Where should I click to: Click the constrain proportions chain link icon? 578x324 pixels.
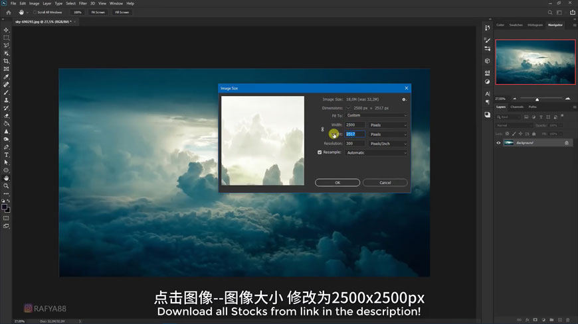(x=323, y=129)
